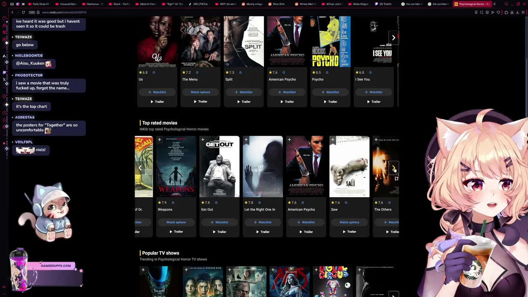The width and height of the screenshot is (528, 297).
Task: Open the Get Out poster thumbnail
Action: pos(219,167)
